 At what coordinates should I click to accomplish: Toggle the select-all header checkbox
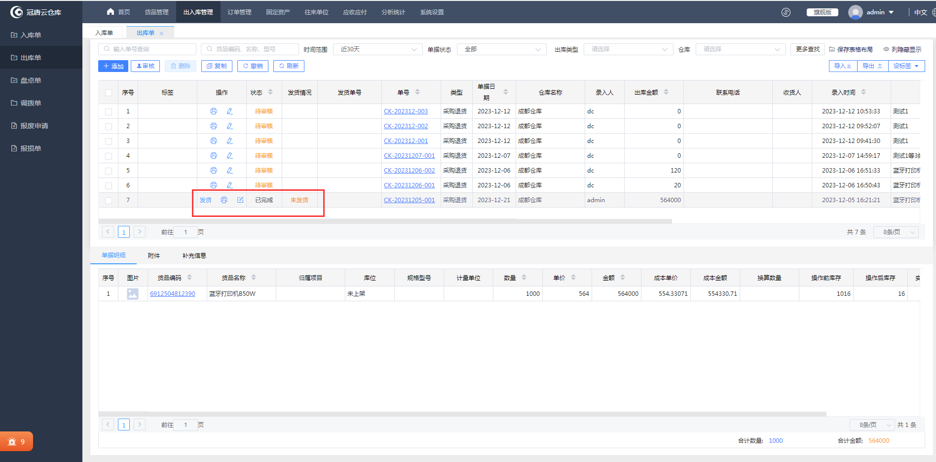point(109,93)
